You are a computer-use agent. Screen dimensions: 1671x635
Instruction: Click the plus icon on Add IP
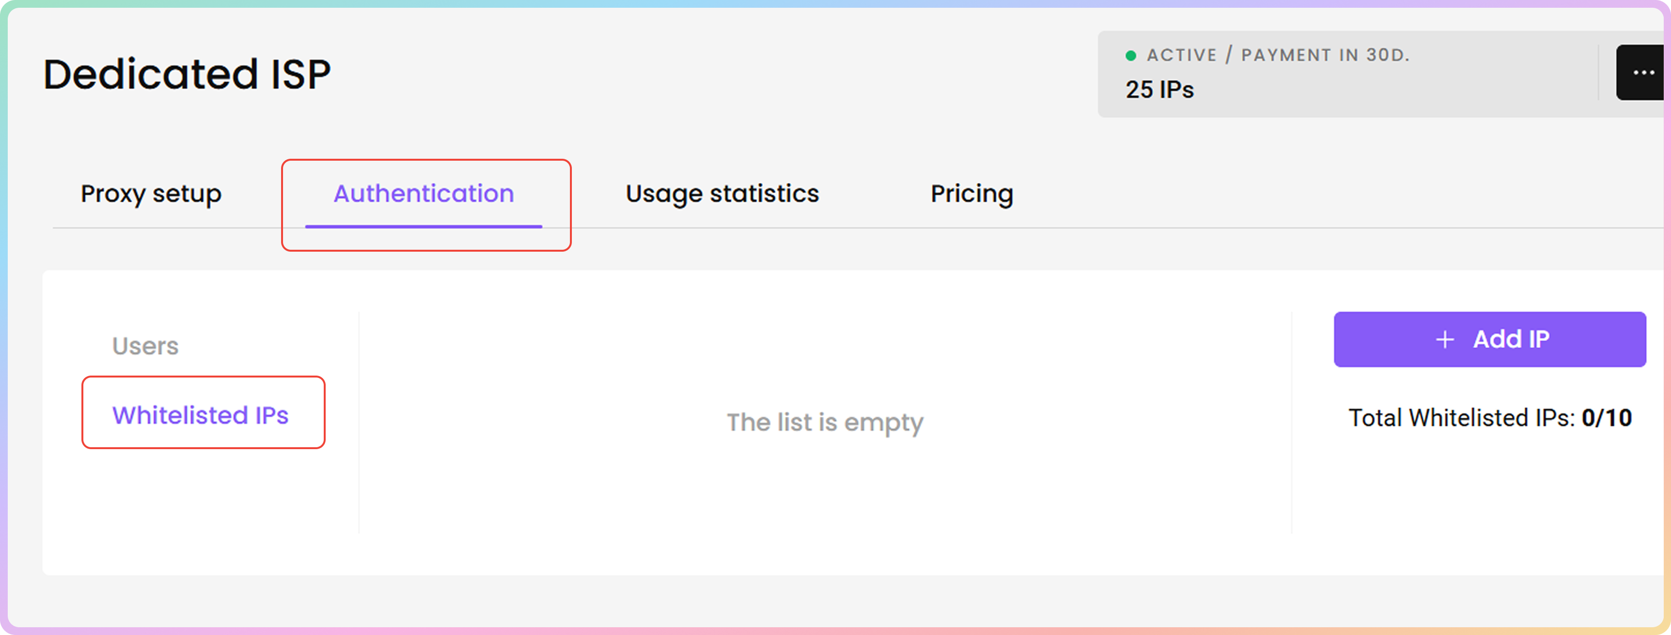[1445, 340]
